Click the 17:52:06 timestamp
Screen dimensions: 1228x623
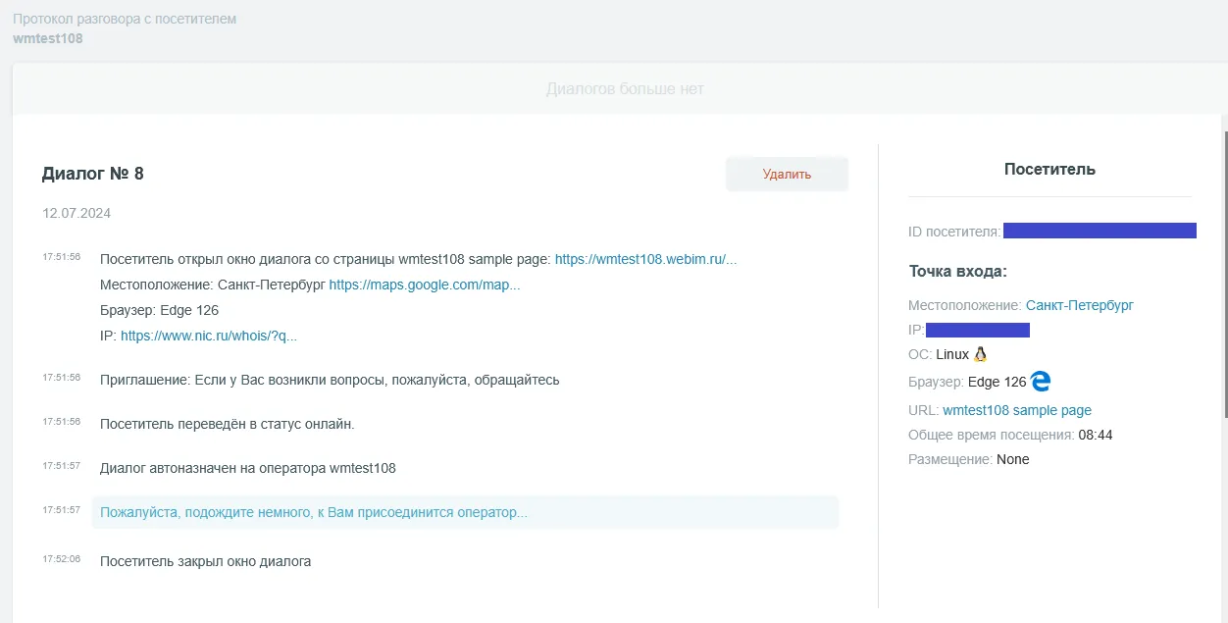point(61,559)
